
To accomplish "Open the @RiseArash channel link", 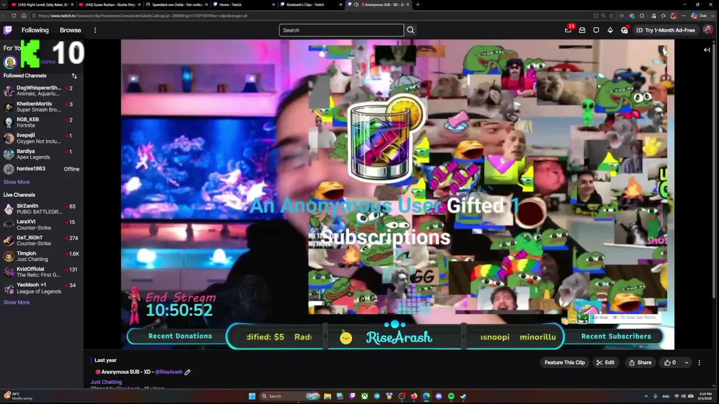I will point(169,372).
